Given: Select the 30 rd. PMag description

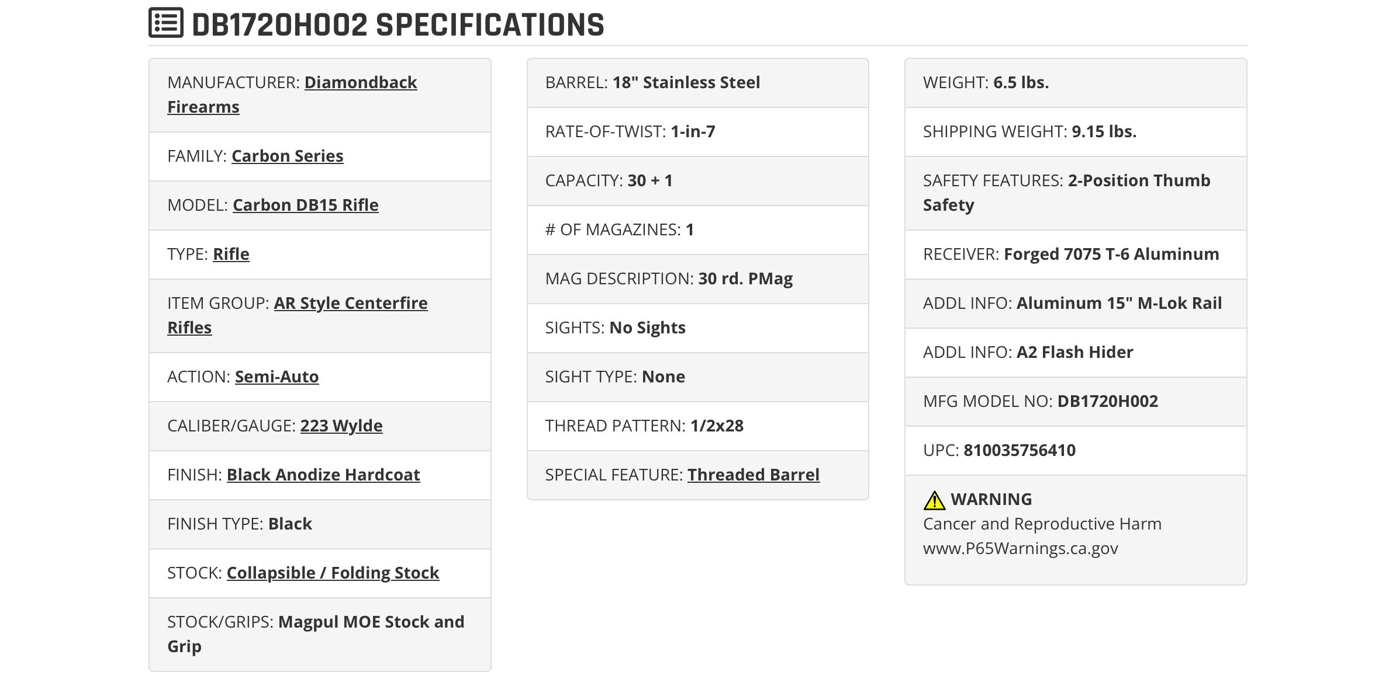Looking at the screenshot, I should (745, 278).
